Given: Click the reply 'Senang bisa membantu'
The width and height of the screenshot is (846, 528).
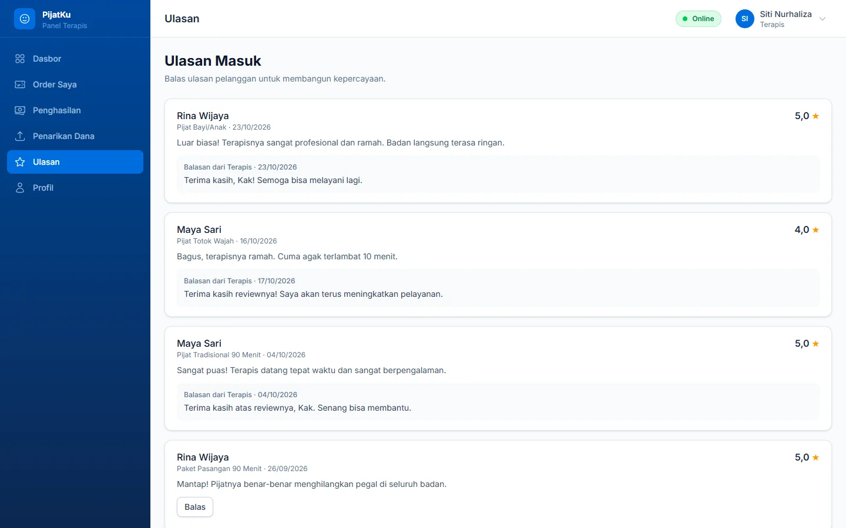Looking at the screenshot, I should [297, 408].
